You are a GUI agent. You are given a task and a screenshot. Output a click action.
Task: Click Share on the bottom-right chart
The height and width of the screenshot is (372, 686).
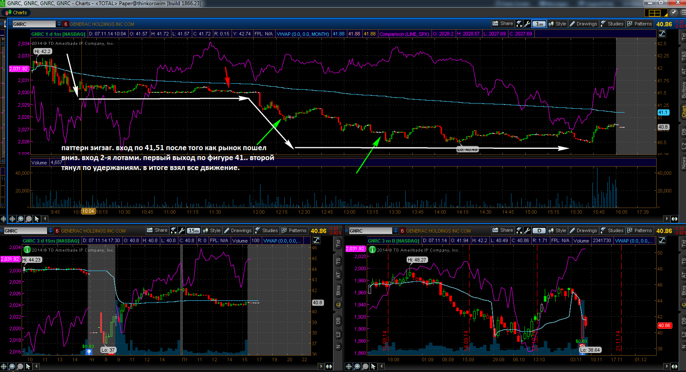503,230
